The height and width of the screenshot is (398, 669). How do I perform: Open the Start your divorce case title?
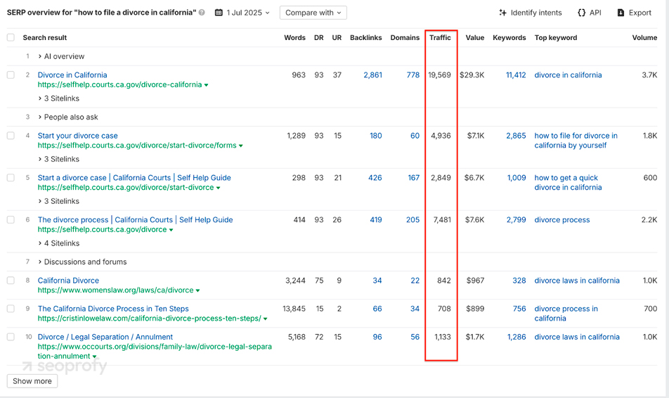point(77,136)
